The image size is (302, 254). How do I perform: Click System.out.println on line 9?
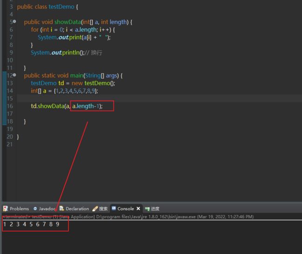click(x=55, y=53)
